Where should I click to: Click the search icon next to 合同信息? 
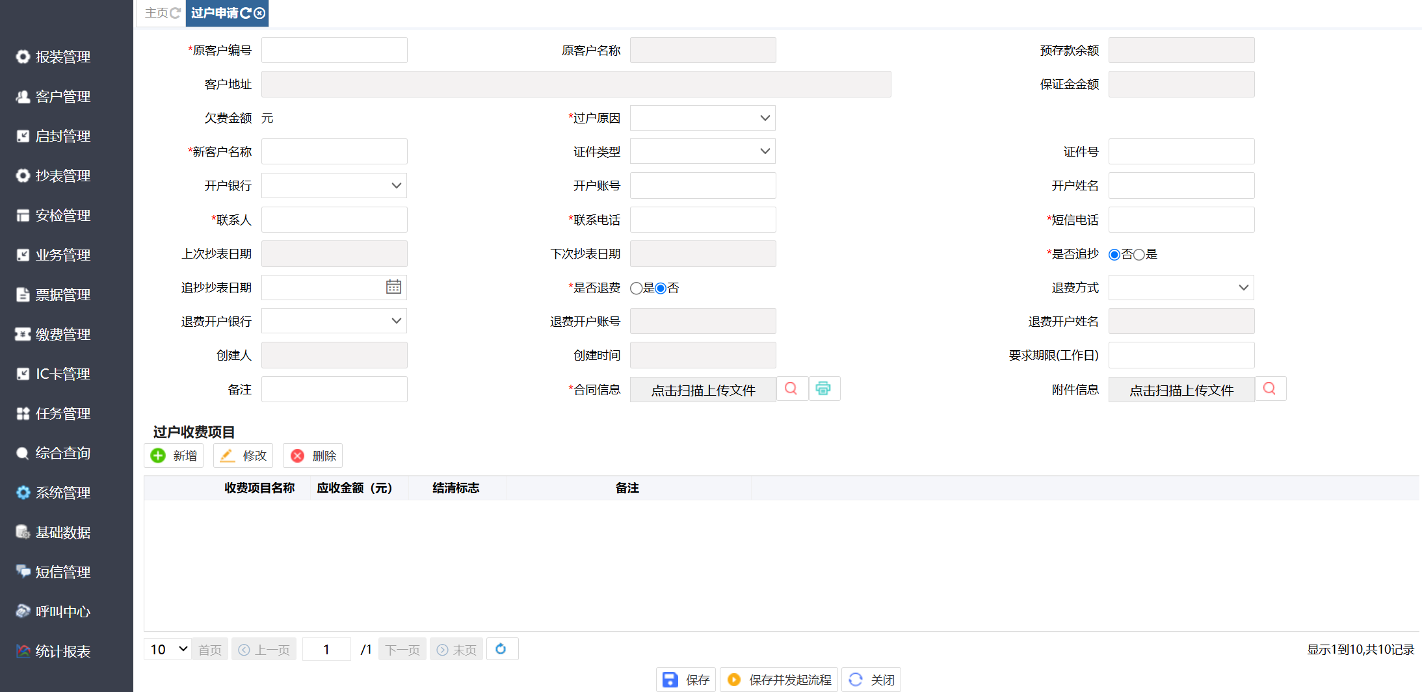(x=791, y=389)
